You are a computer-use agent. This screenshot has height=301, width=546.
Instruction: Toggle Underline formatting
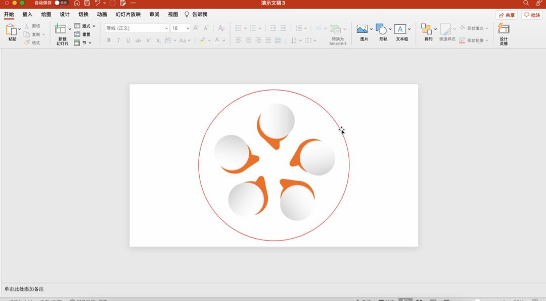(x=128, y=40)
